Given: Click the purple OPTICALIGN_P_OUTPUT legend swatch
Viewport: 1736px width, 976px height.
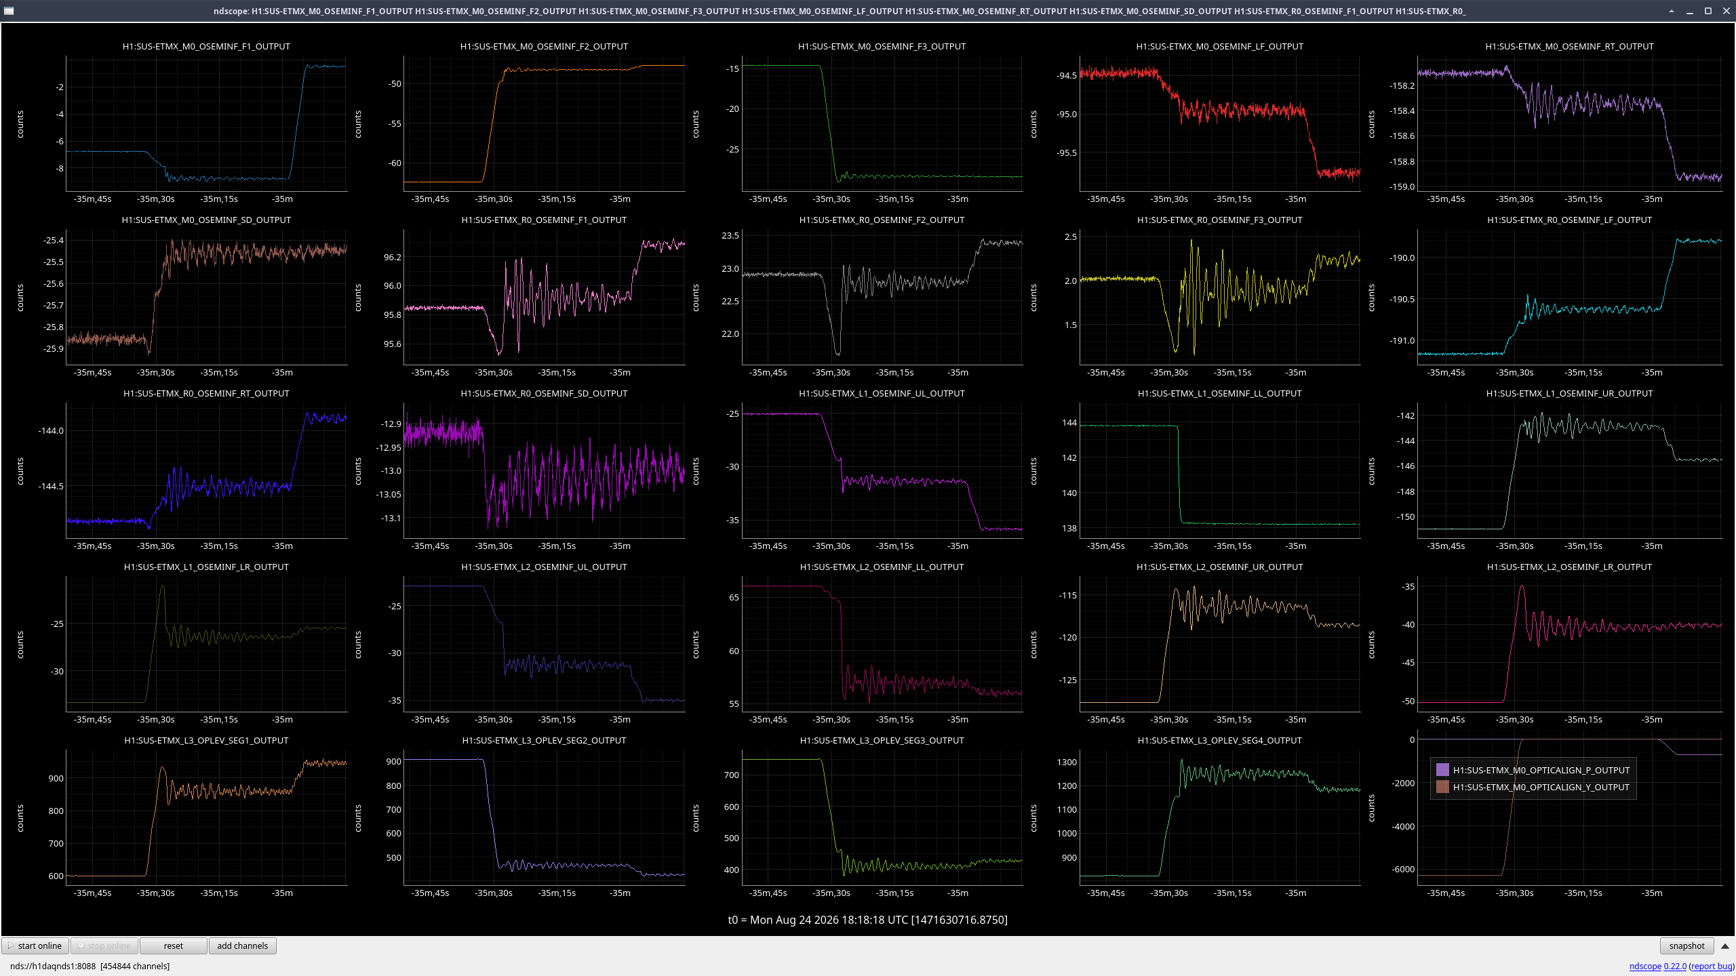Looking at the screenshot, I should [1442, 770].
